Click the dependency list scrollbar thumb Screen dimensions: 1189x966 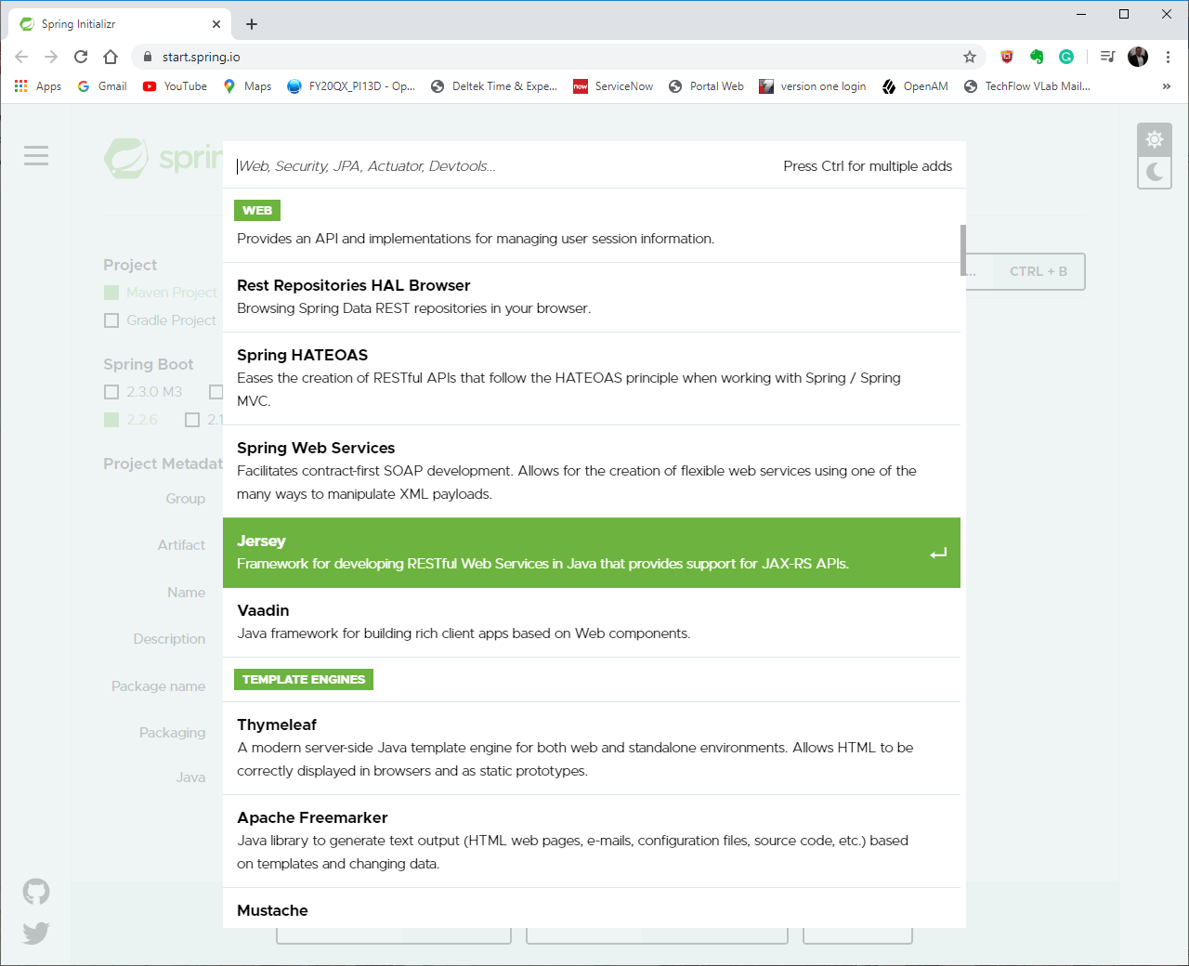(963, 251)
